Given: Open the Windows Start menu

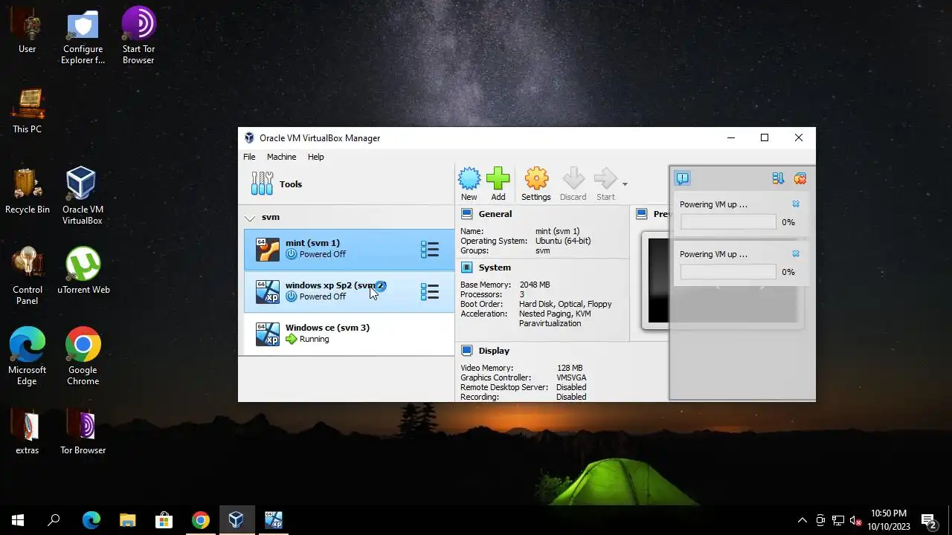Looking at the screenshot, I should pyautogui.click(x=18, y=520).
